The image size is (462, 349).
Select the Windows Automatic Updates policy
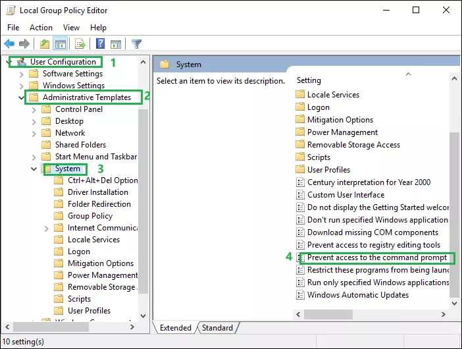click(x=358, y=295)
